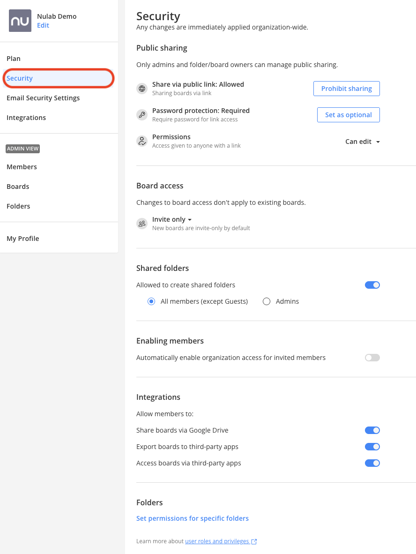Select All members (except Guests) radio
Image resolution: width=416 pixels, height=554 pixels.
coord(151,301)
